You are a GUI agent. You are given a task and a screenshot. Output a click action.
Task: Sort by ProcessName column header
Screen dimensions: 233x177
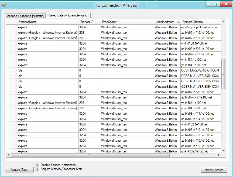tap(47, 22)
